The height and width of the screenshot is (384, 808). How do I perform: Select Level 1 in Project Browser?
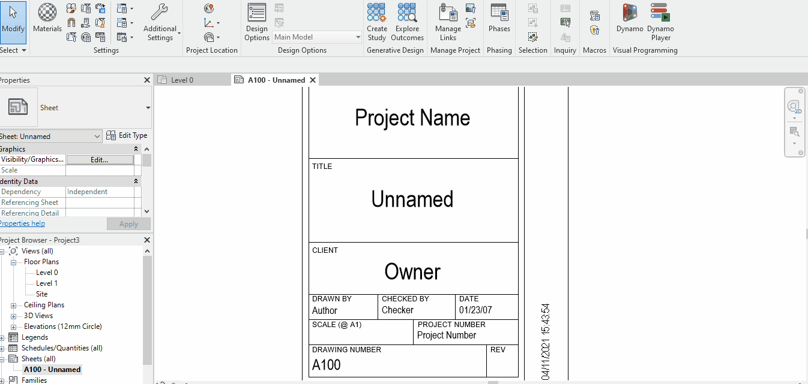(47, 283)
